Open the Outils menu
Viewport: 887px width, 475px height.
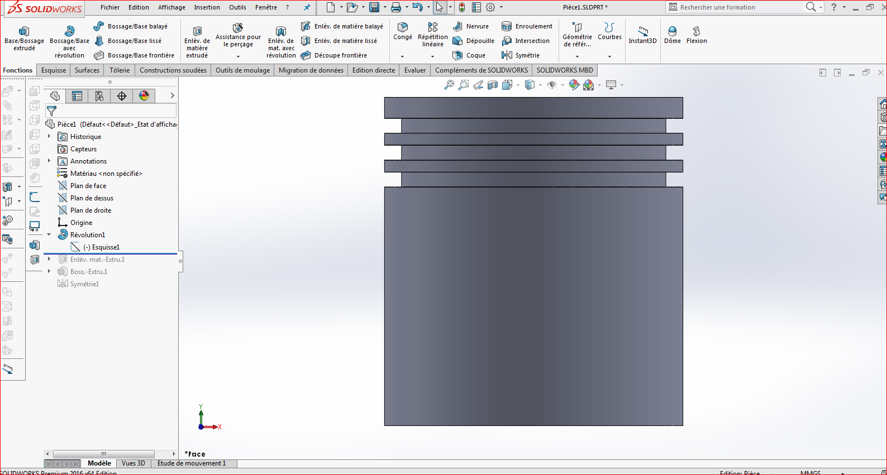pyautogui.click(x=237, y=7)
